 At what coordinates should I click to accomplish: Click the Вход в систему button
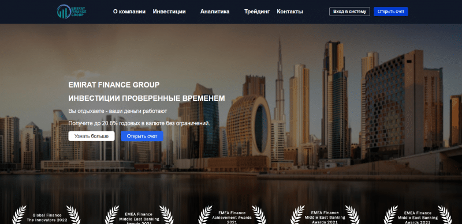click(349, 12)
